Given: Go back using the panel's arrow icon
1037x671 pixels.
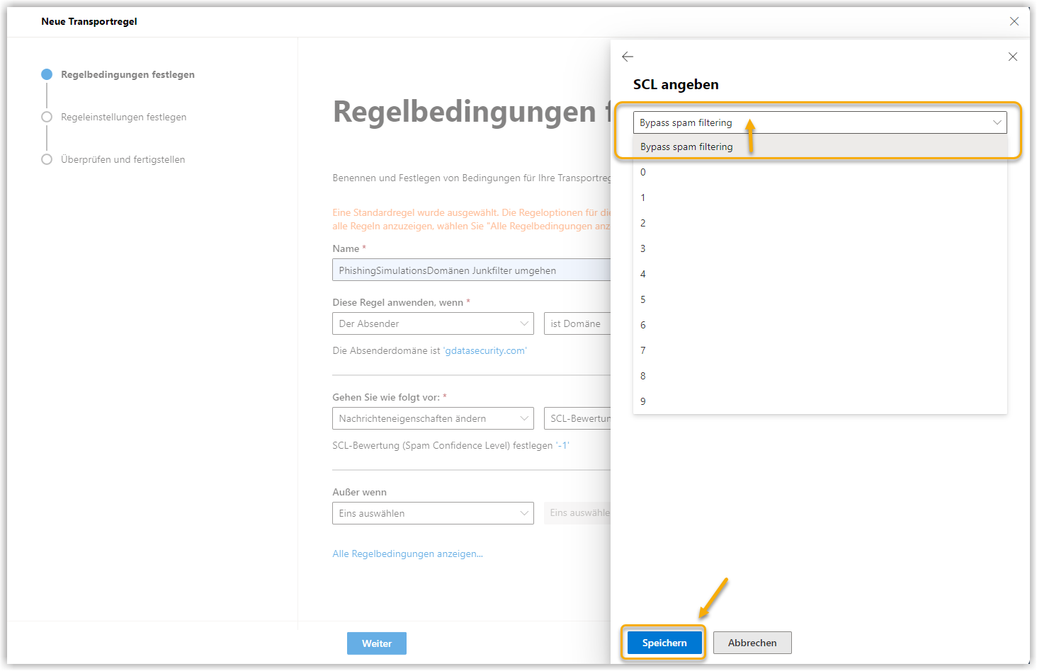Looking at the screenshot, I should [628, 57].
